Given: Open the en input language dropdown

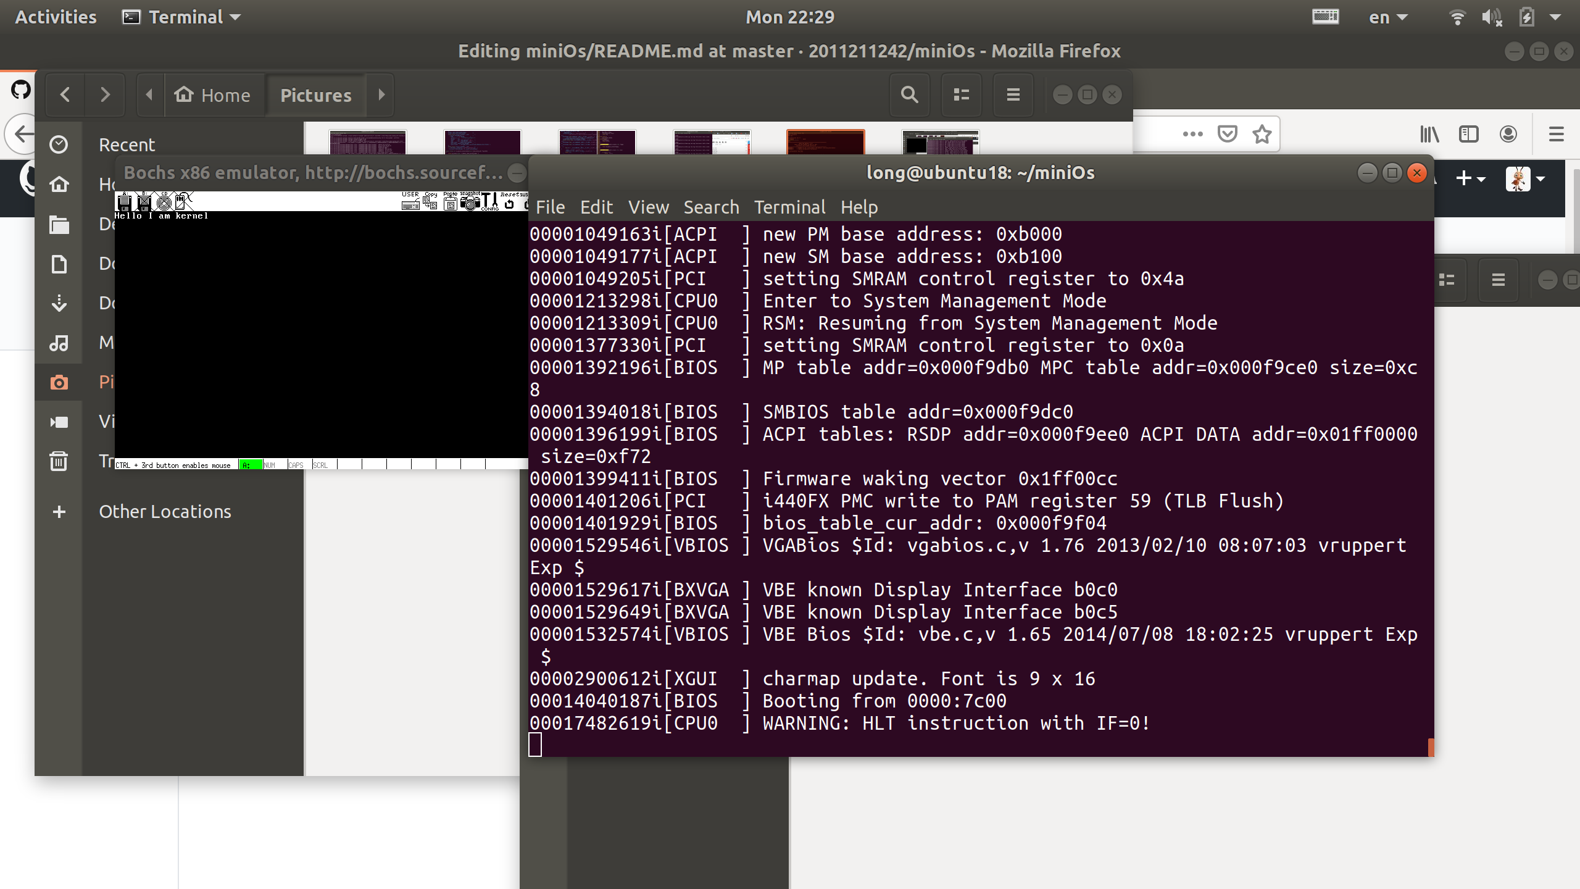Looking at the screenshot, I should tap(1388, 17).
